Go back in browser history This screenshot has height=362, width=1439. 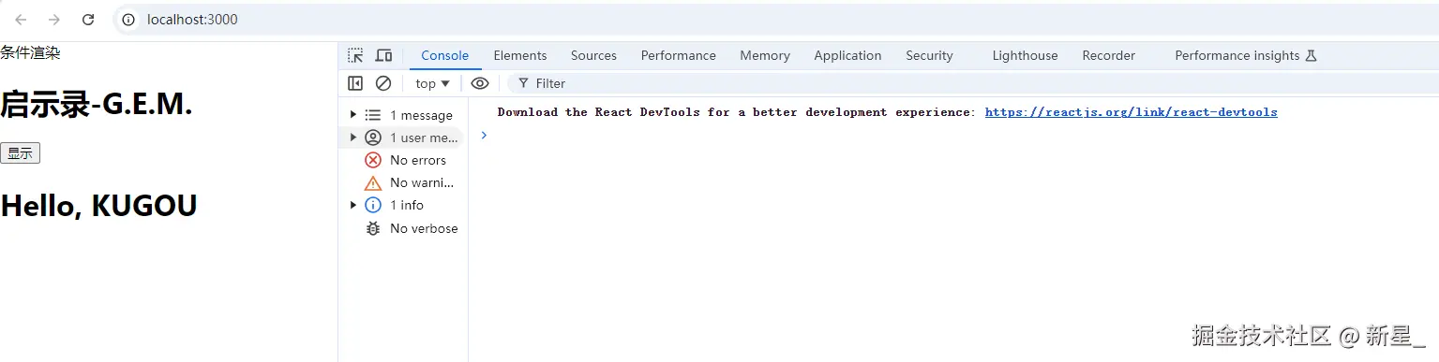pyautogui.click(x=22, y=20)
